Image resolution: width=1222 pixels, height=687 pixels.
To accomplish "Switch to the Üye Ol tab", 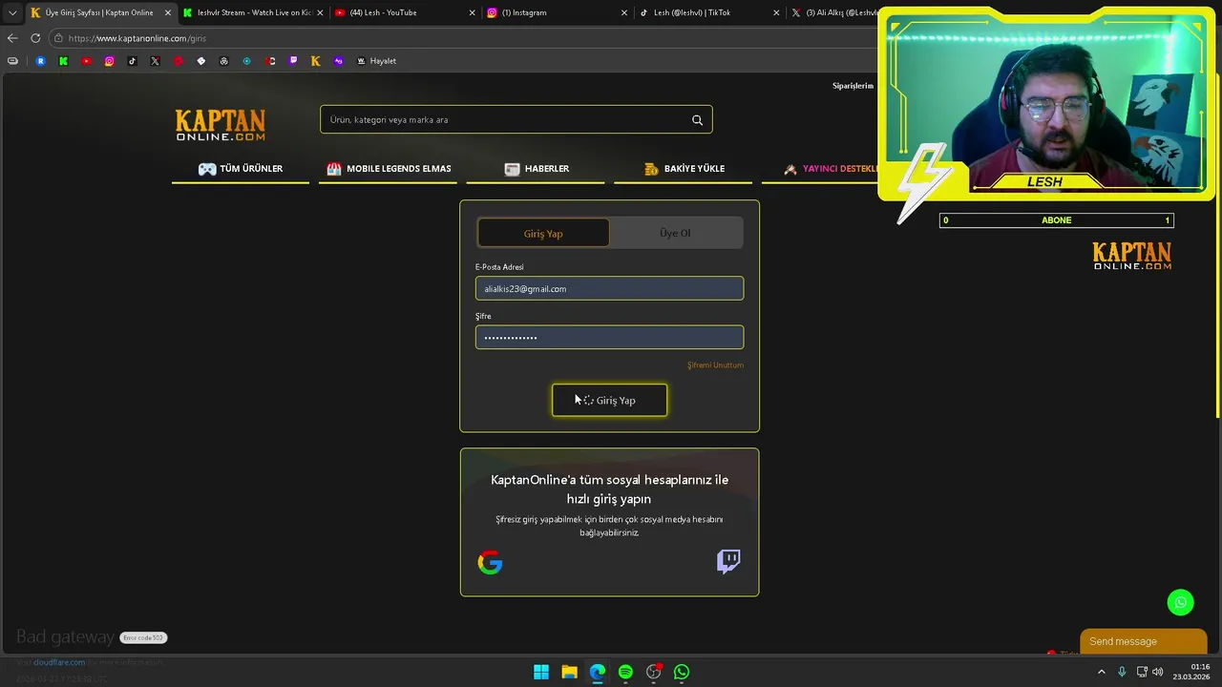I will 675,233.
